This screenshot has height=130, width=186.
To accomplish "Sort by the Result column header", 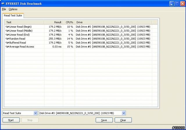I will point(53,22).
